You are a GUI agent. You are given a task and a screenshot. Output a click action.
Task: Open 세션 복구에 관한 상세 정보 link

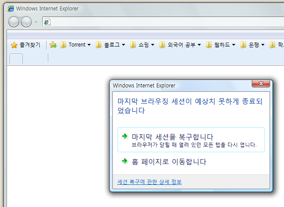point(149,182)
